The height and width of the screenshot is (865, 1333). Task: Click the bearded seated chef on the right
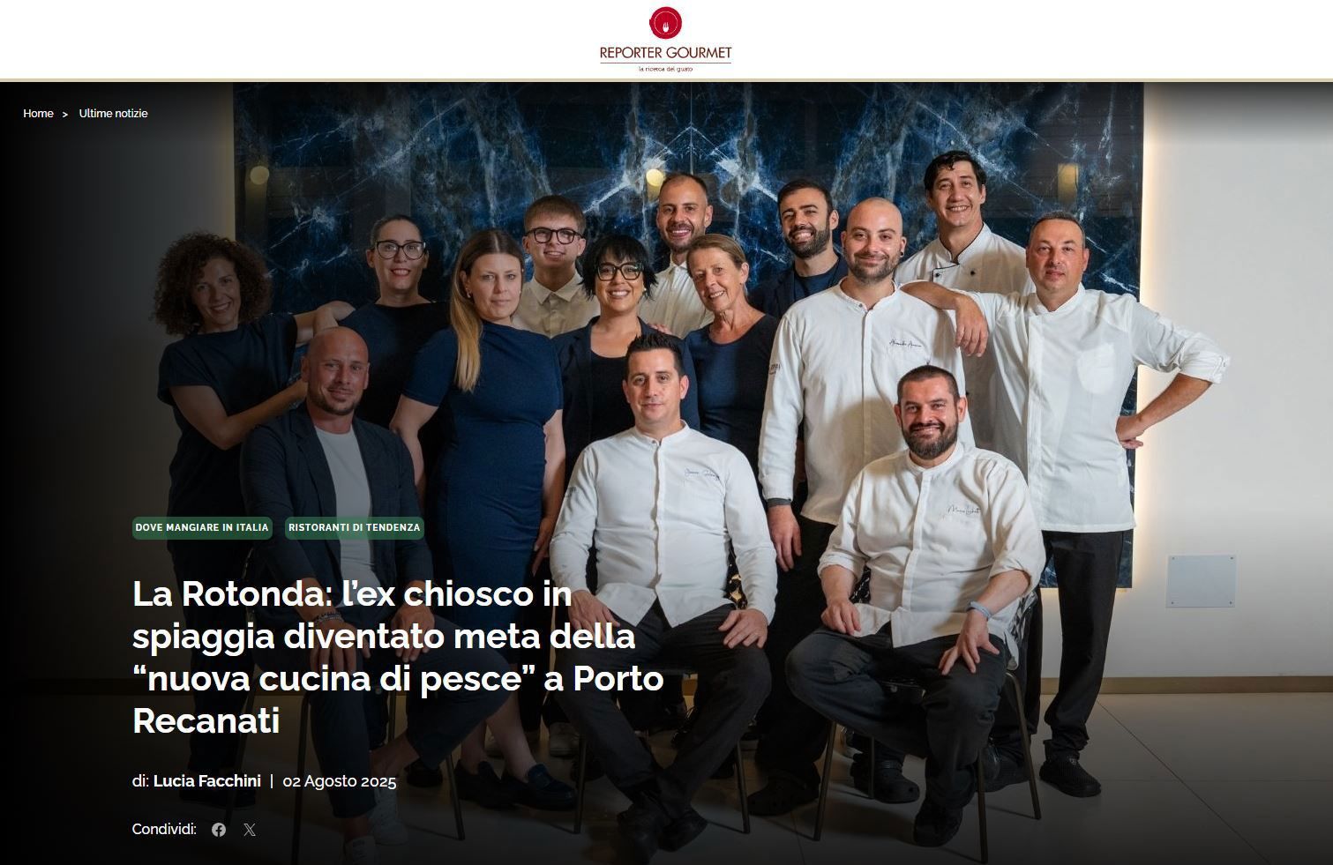926,573
